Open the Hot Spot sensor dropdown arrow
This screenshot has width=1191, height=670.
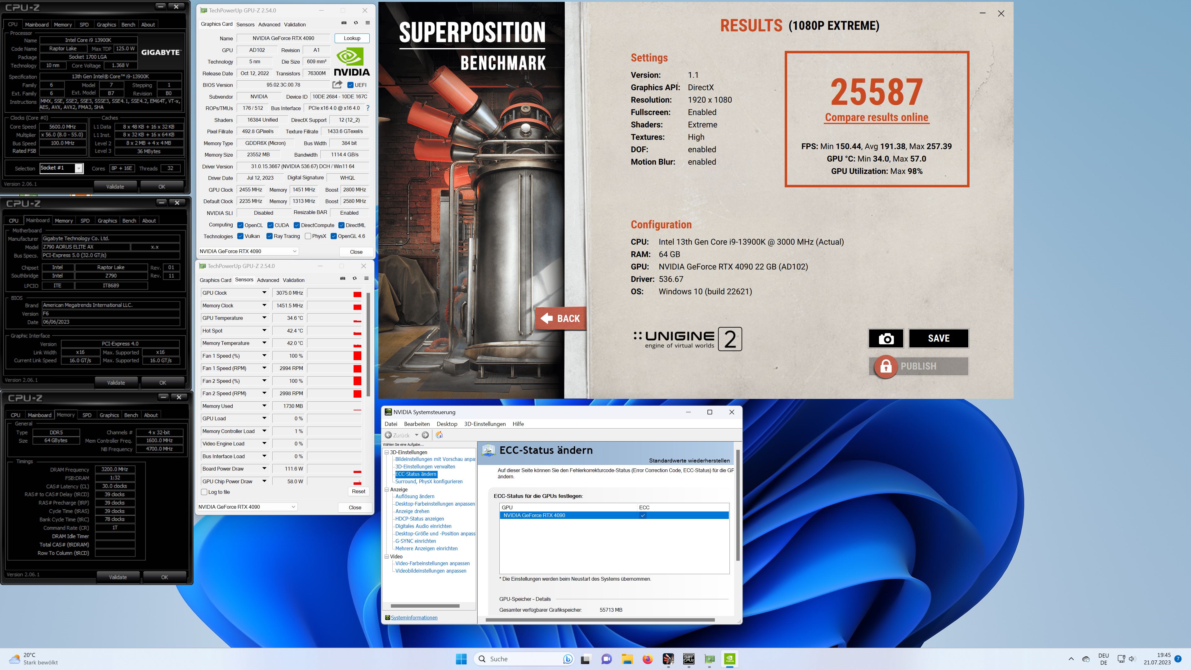coord(264,331)
